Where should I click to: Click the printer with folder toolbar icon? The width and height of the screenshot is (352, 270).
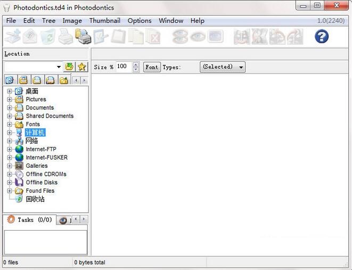click(83, 36)
